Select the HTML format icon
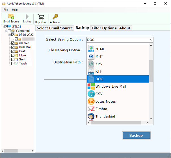 (x=91, y=49)
